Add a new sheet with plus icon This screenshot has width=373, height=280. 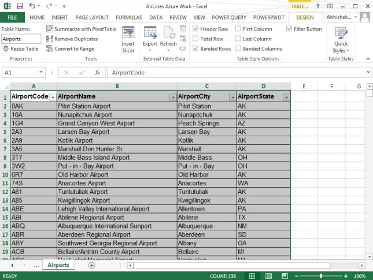(x=92, y=265)
